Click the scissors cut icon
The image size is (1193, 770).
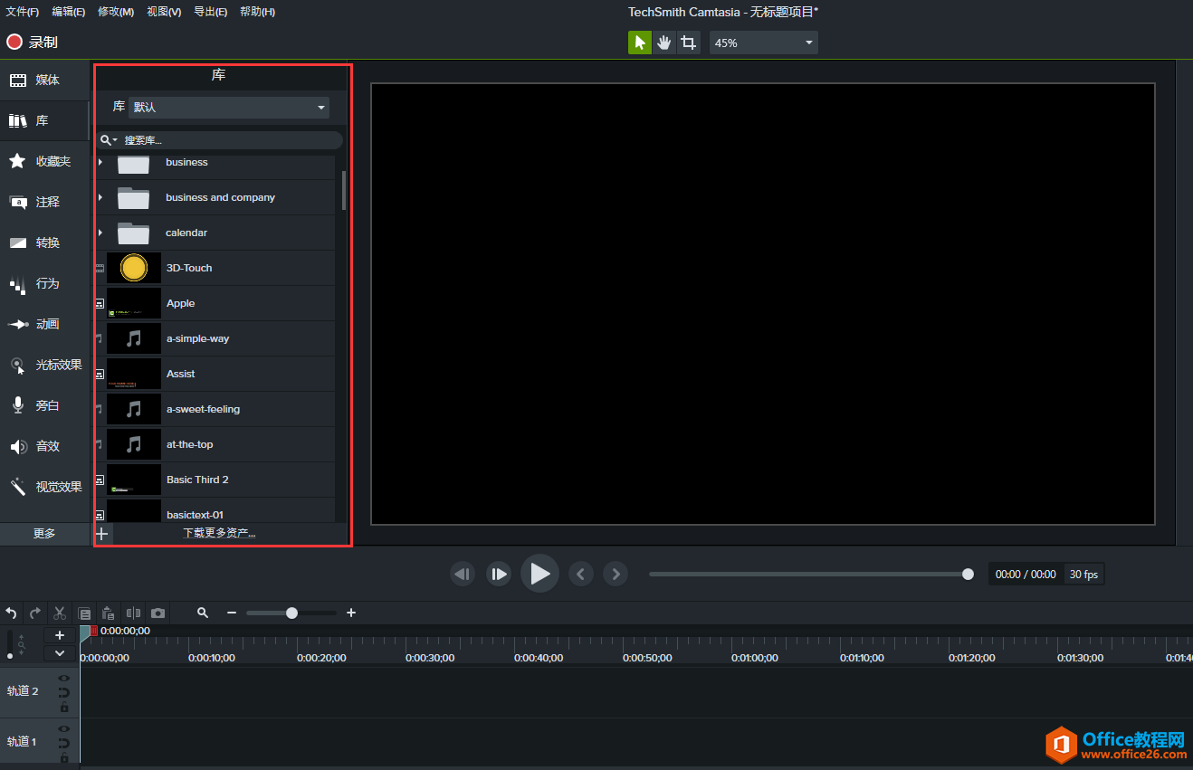pos(60,613)
